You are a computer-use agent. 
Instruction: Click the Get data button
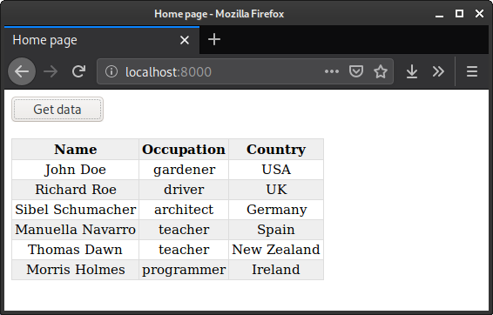click(x=57, y=110)
